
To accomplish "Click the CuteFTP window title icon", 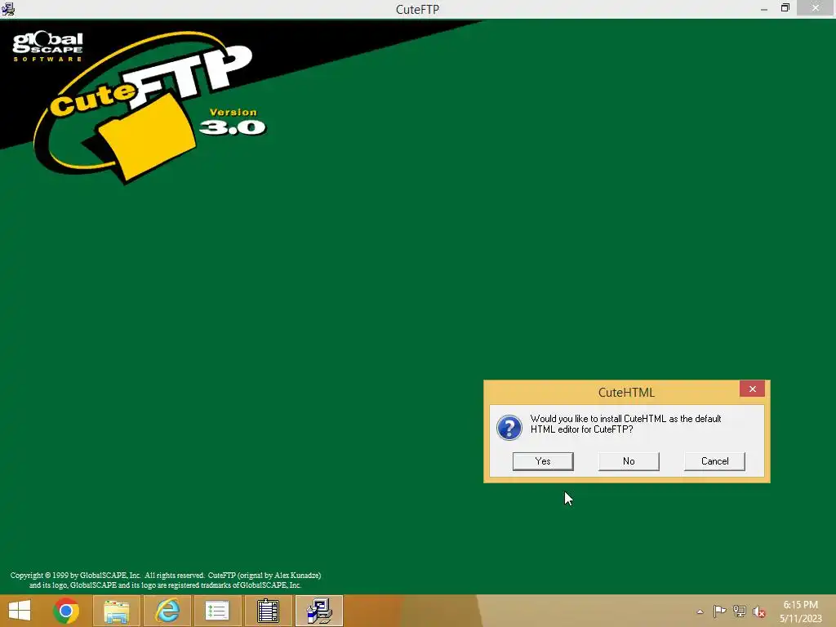I will point(8,9).
